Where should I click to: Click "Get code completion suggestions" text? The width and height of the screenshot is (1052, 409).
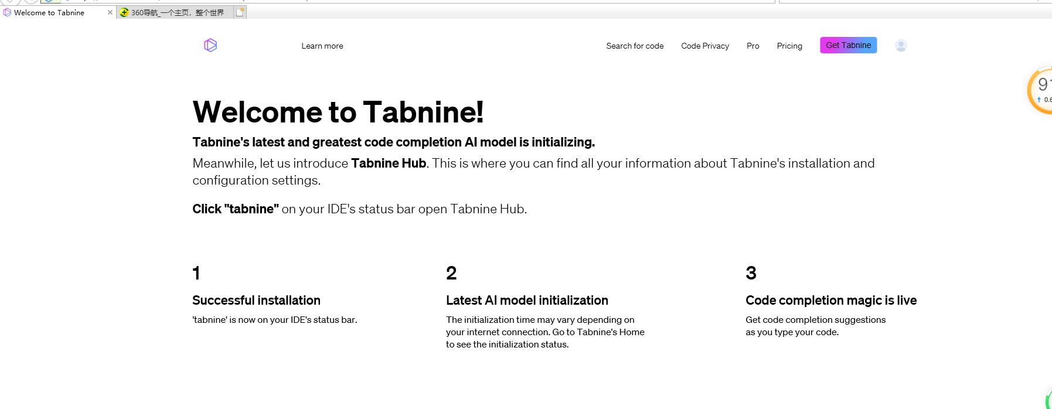(x=815, y=319)
